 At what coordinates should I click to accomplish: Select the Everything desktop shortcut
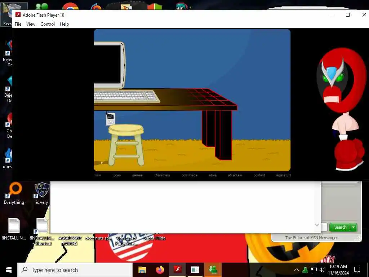(x=14, y=194)
